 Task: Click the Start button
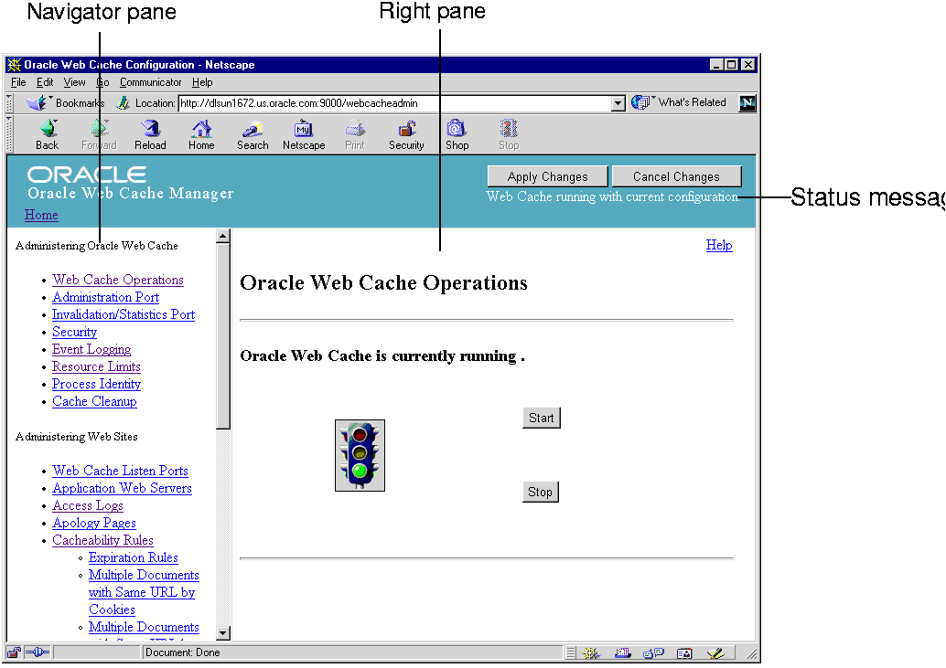click(542, 418)
